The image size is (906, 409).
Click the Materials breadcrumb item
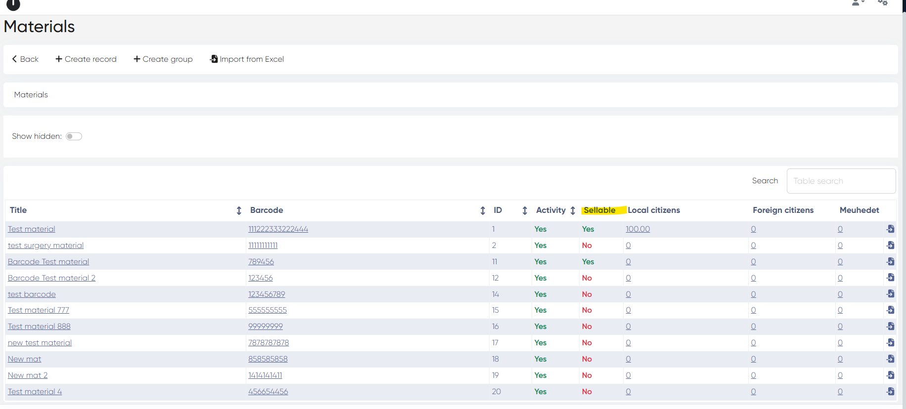31,94
